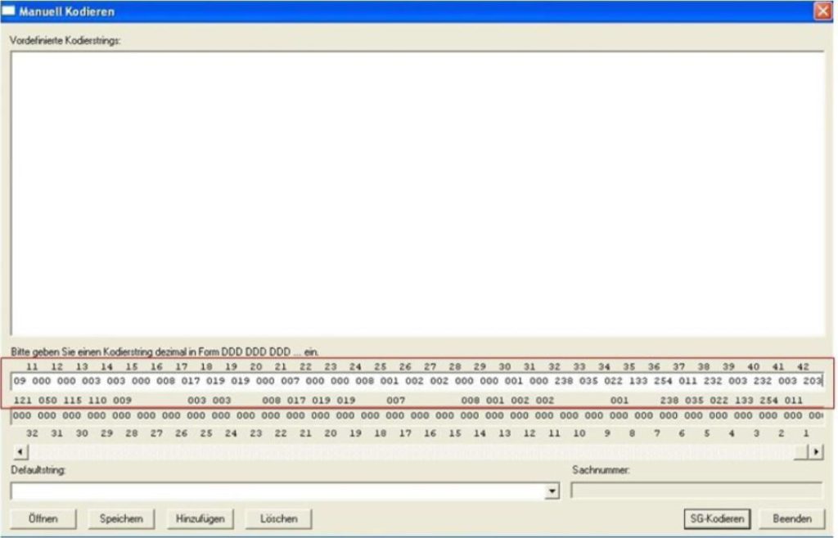Click Hinzufügen to add coding string
Screen dimensions: 838x538
[200, 518]
